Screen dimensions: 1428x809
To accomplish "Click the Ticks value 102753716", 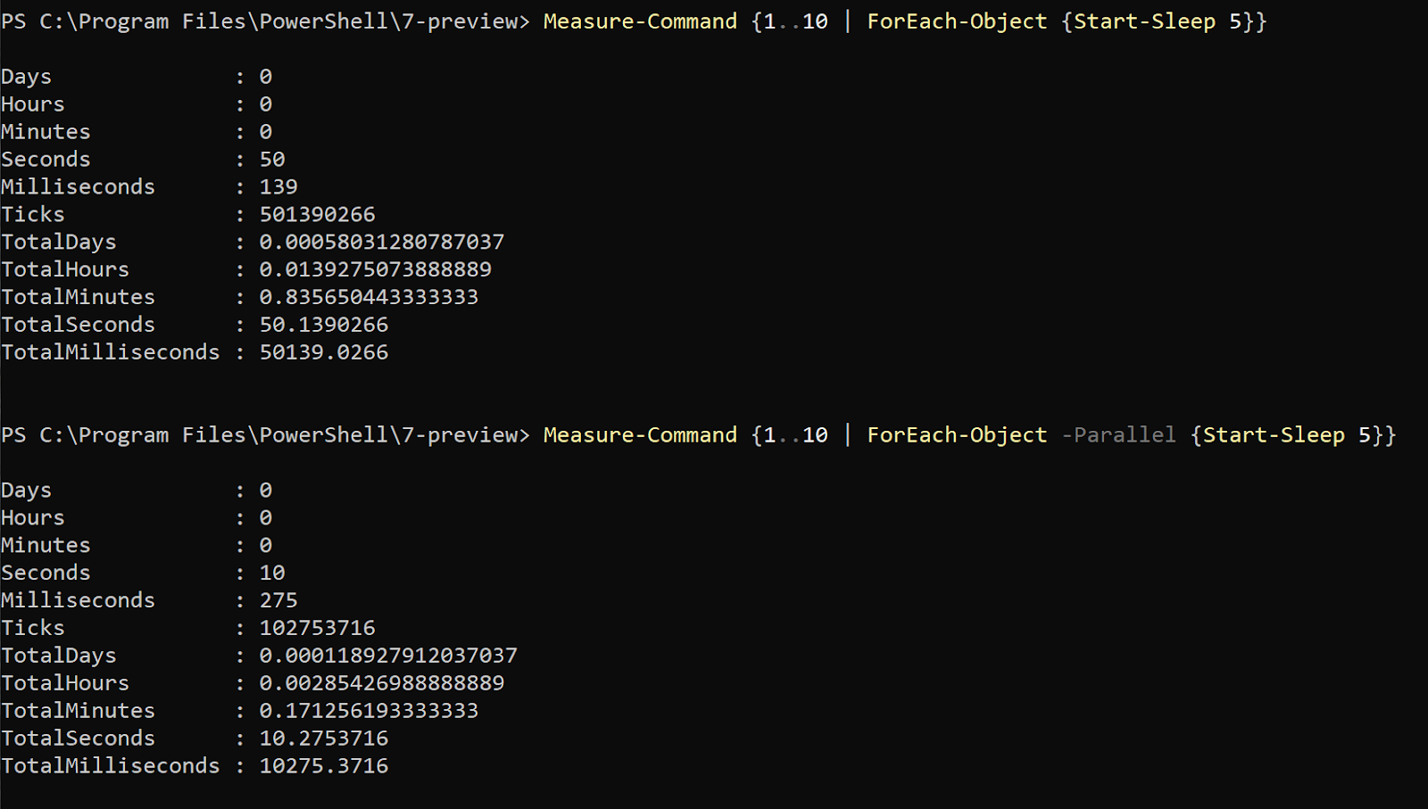I will 317,627.
